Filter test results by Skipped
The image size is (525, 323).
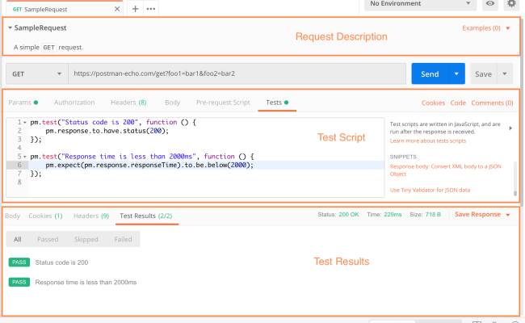(86, 239)
